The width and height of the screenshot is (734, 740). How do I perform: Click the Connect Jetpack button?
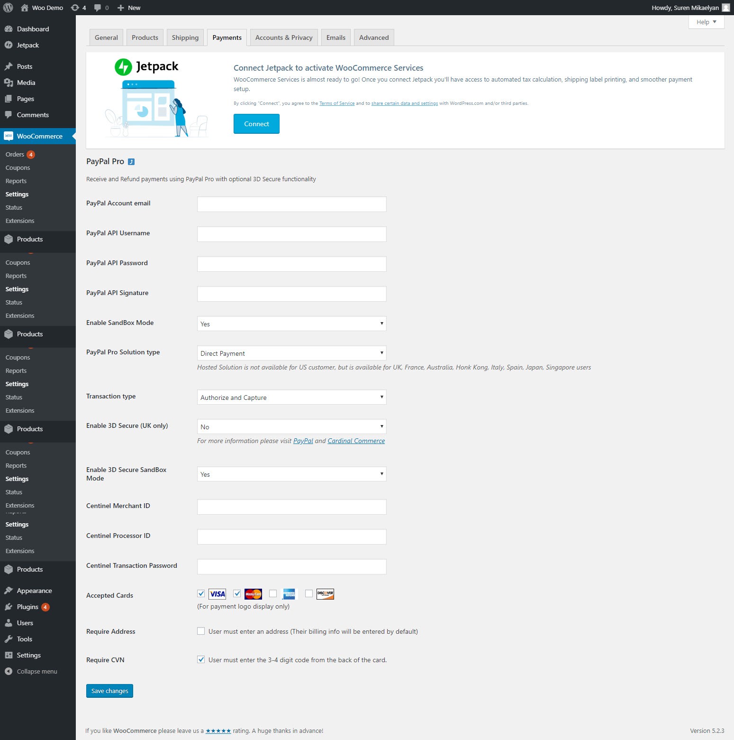tap(256, 124)
